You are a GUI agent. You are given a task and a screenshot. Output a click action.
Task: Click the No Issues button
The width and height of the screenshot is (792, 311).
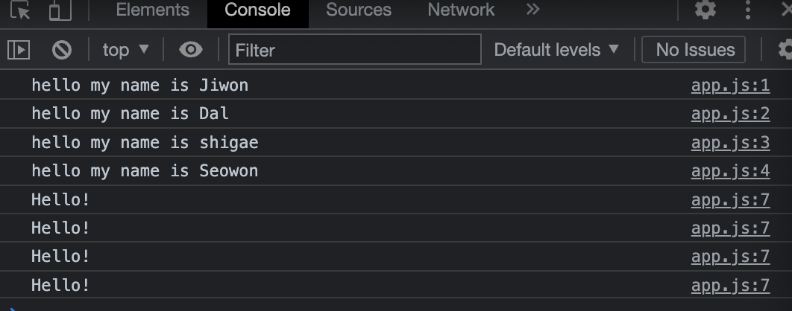[694, 50]
